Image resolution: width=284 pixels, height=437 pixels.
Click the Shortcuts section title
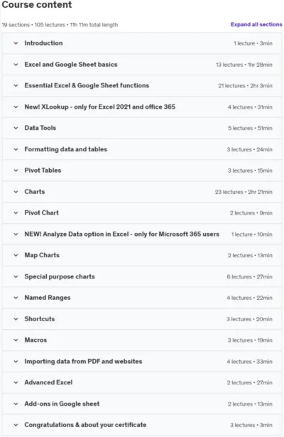coord(40,319)
